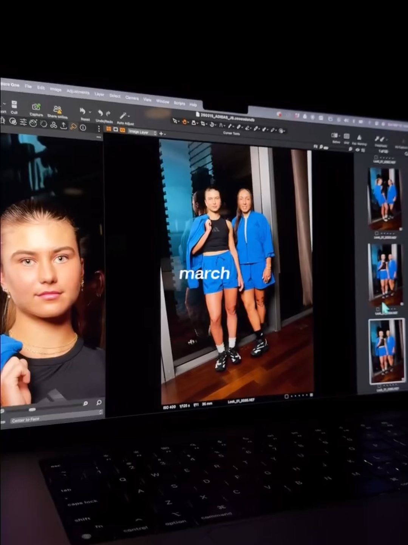Screen dimensions: 408x545
Task: Click the Before comparison button
Action: pos(335,135)
